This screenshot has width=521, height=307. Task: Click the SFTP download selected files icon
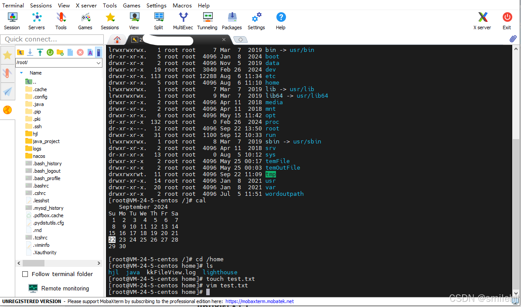(30, 52)
